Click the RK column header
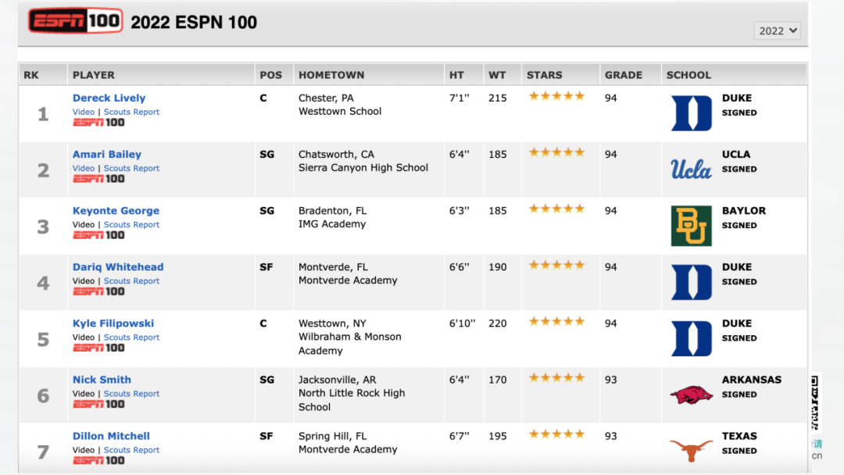 coord(31,75)
